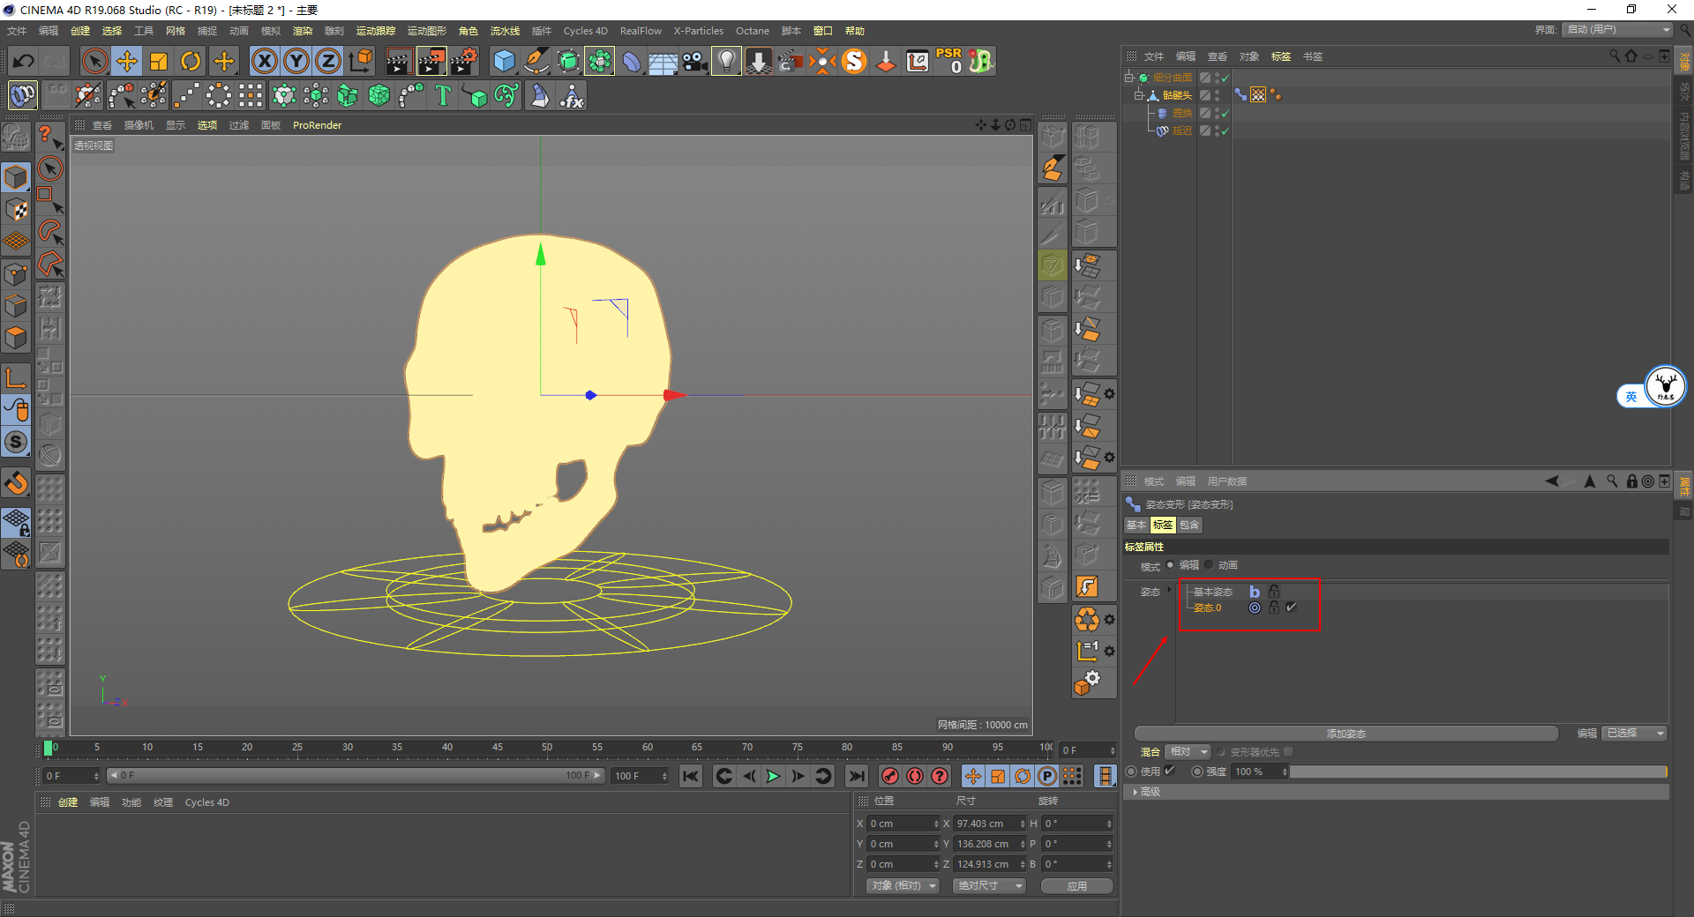The image size is (1694, 917).
Task: Open the 对象 (相对) coordinate dropdown
Action: [x=902, y=886]
